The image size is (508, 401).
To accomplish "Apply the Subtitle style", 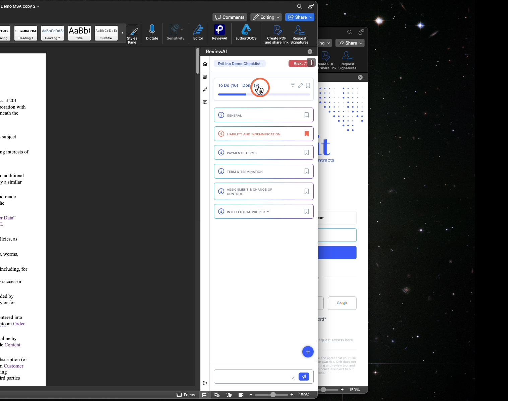I will click(x=106, y=33).
